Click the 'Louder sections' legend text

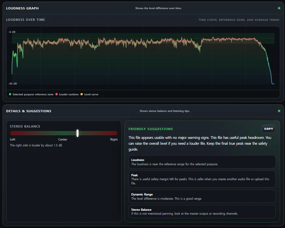pos(69,94)
